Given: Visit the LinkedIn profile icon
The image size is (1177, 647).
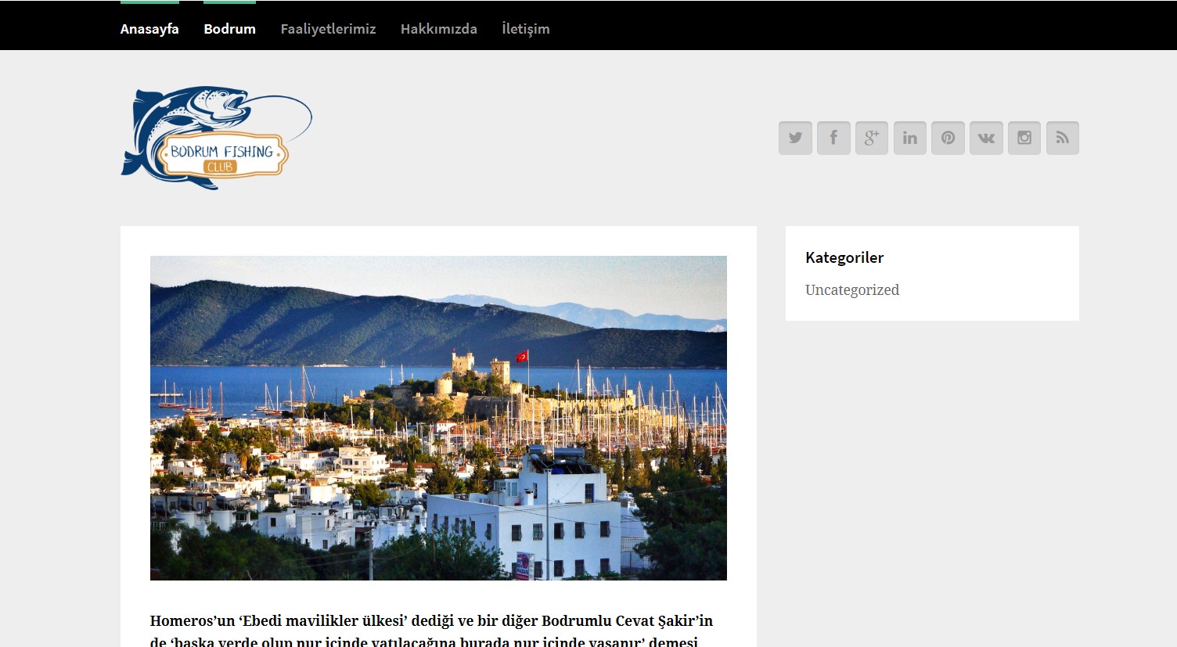Looking at the screenshot, I should pyautogui.click(x=909, y=138).
